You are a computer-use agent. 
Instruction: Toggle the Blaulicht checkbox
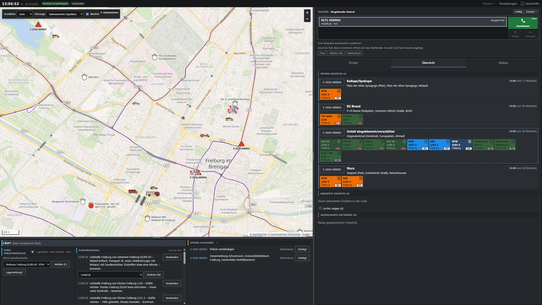(x=87, y=14)
